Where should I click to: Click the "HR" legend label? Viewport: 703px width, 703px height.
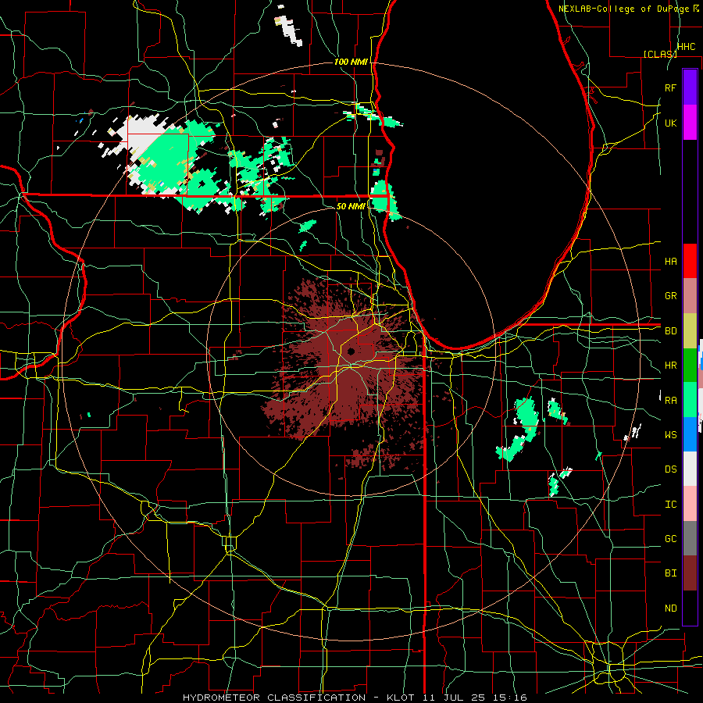(670, 366)
